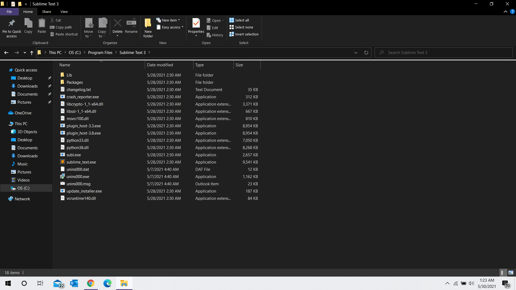The width and height of the screenshot is (516, 290).
Task: Click the Delete X icon in ribbon
Action: coord(117,23)
